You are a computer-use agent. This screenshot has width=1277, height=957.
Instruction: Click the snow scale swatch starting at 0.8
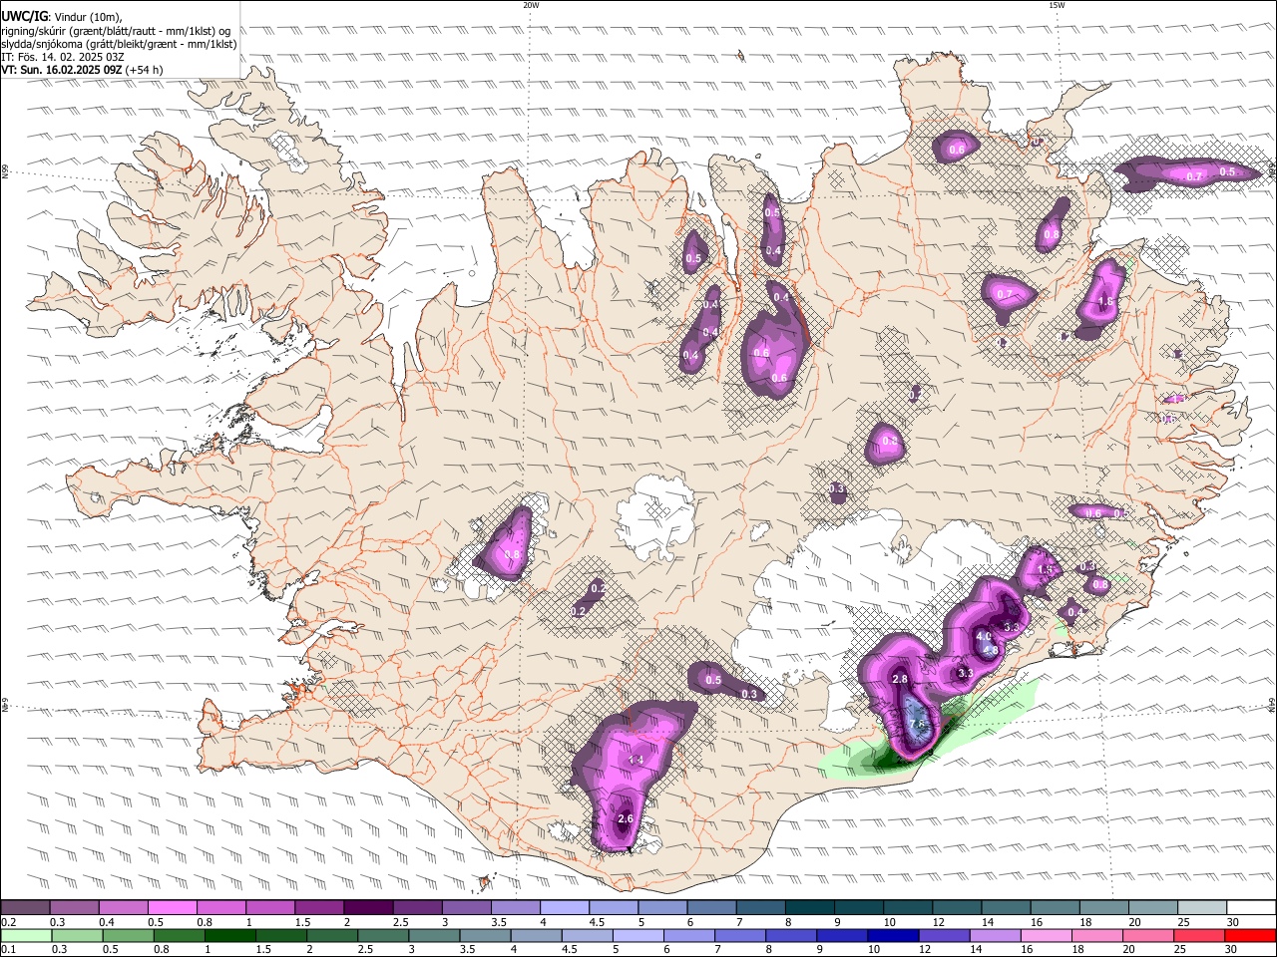tap(220, 908)
